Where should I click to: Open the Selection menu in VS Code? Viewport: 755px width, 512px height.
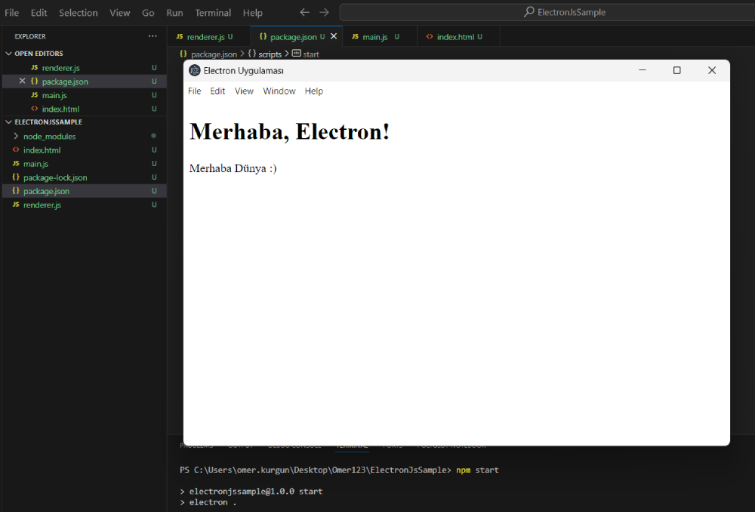tap(79, 13)
